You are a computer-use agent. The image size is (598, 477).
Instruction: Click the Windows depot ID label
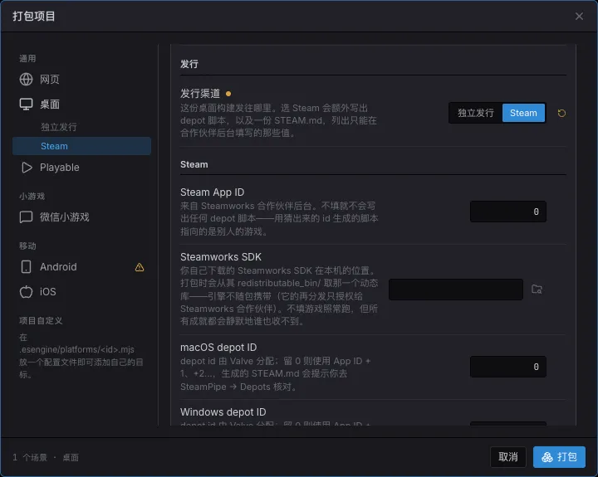click(x=223, y=411)
